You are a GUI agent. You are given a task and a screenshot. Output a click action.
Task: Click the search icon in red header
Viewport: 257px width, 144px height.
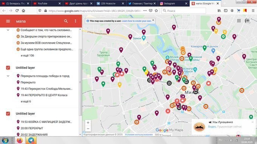pos(66,21)
